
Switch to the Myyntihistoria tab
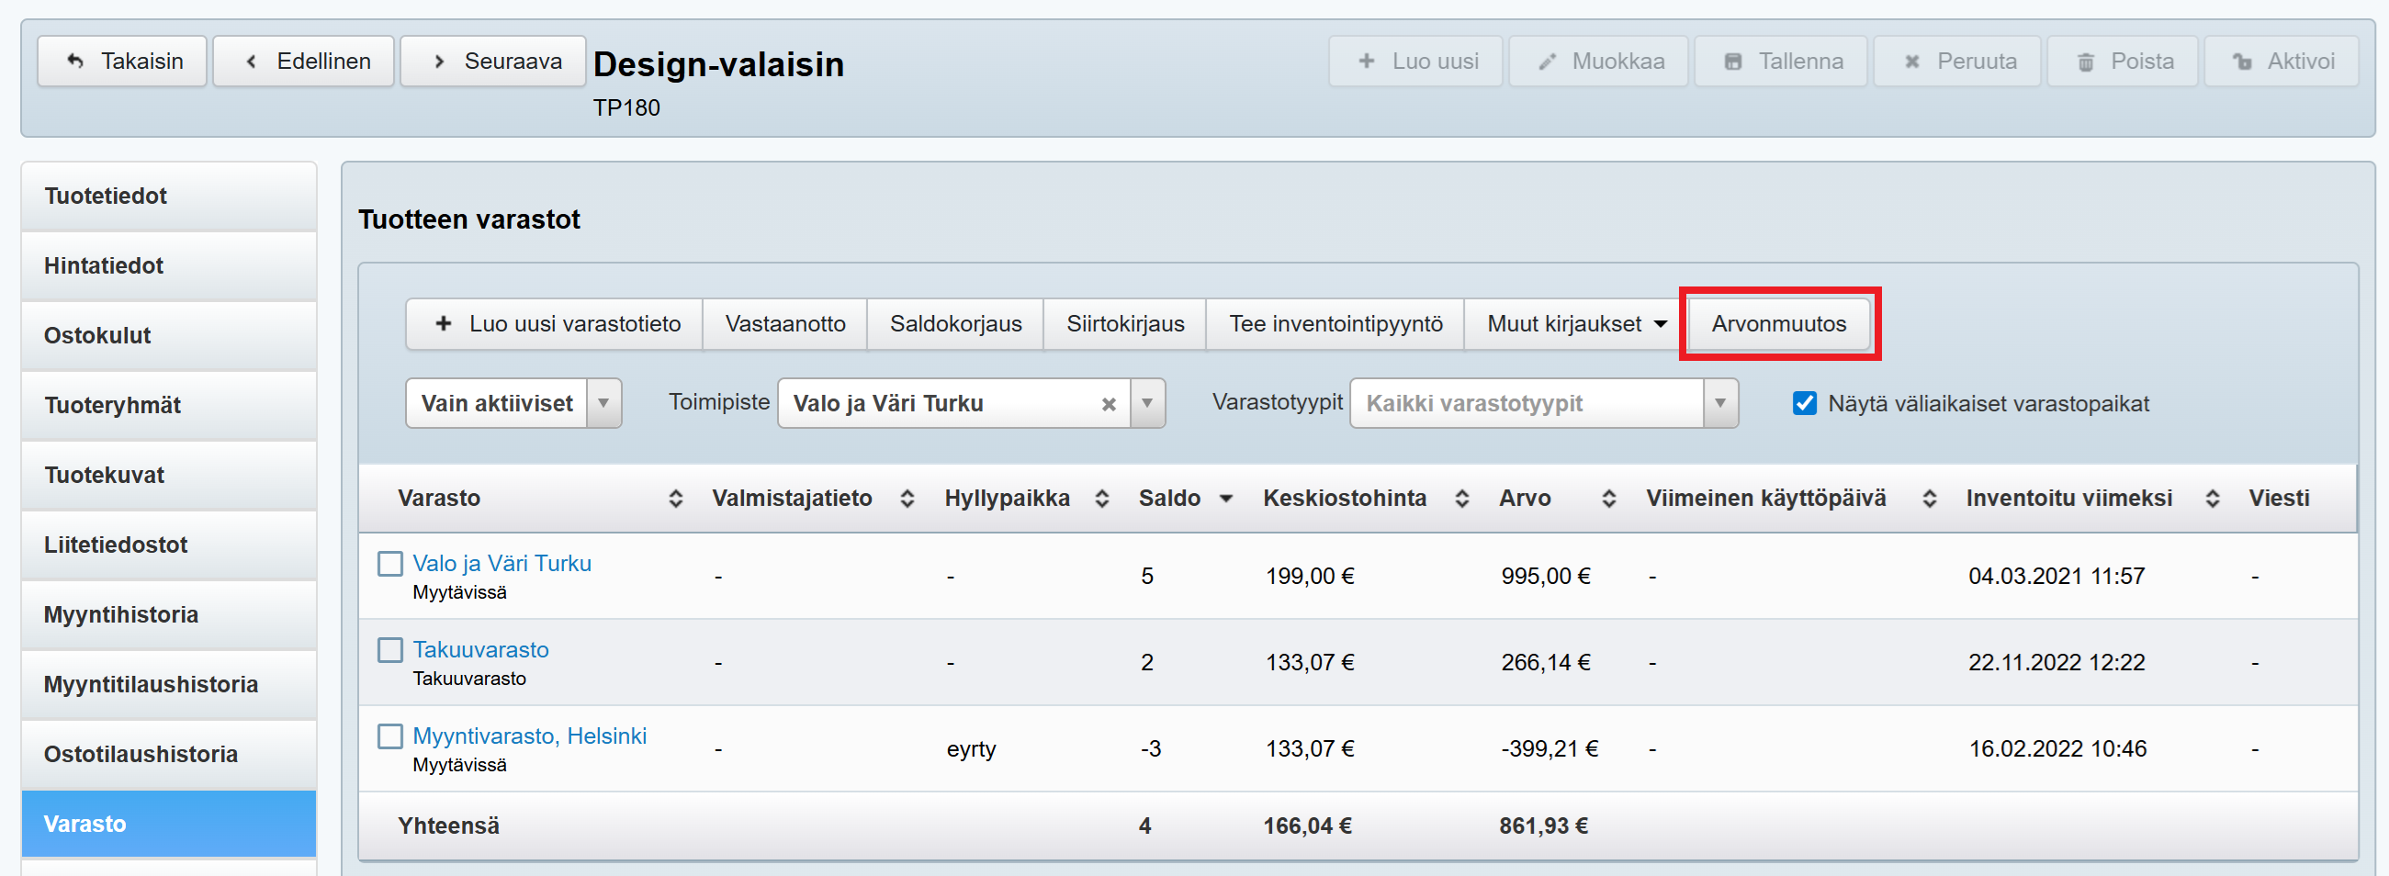coord(120,614)
